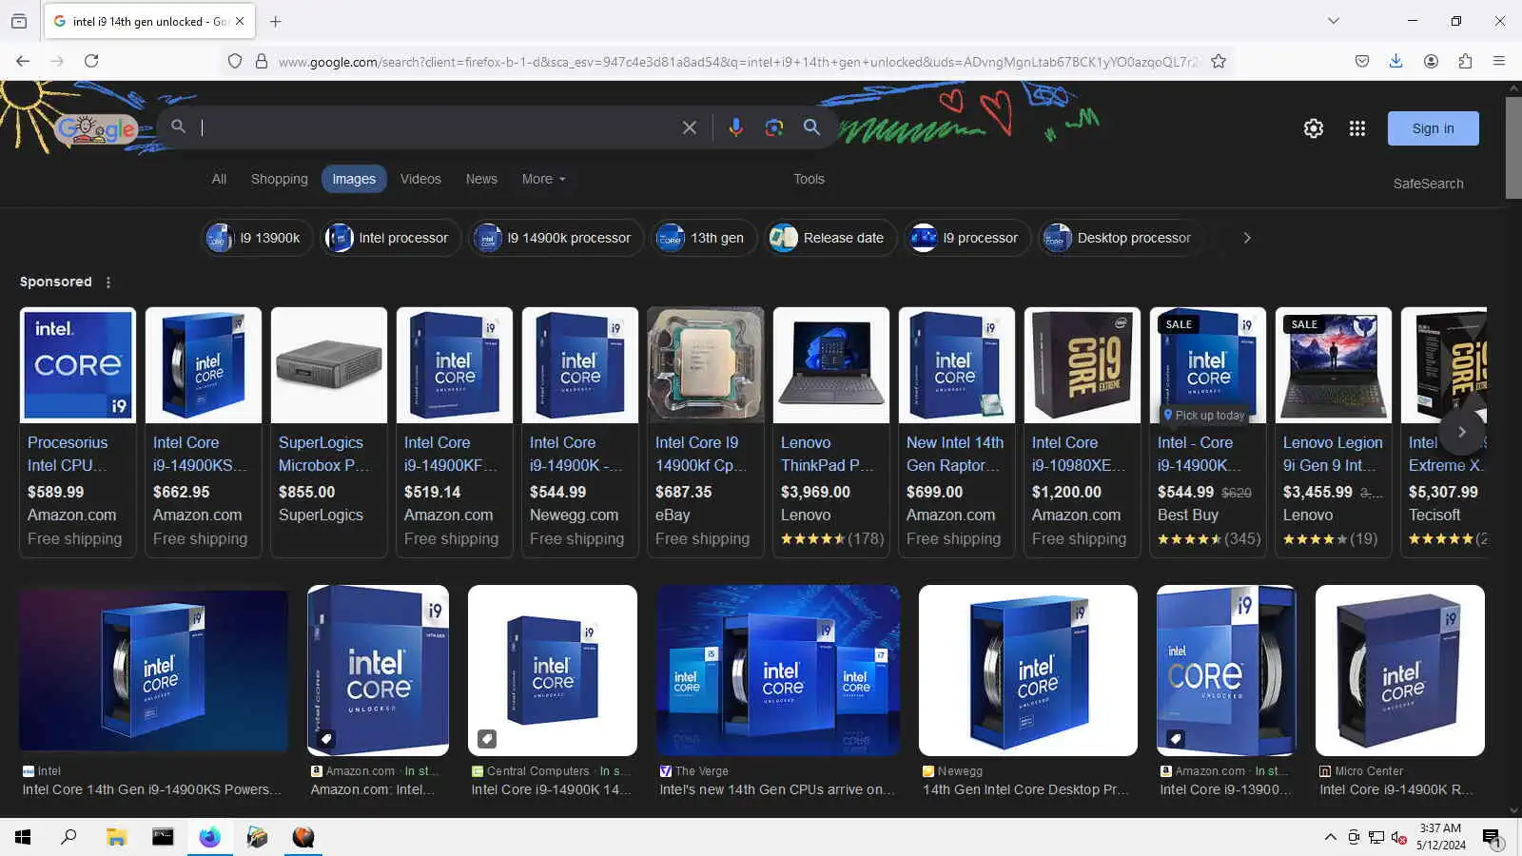The height and width of the screenshot is (856, 1522).
Task: Focus the browser address bar
Action: tap(737, 62)
